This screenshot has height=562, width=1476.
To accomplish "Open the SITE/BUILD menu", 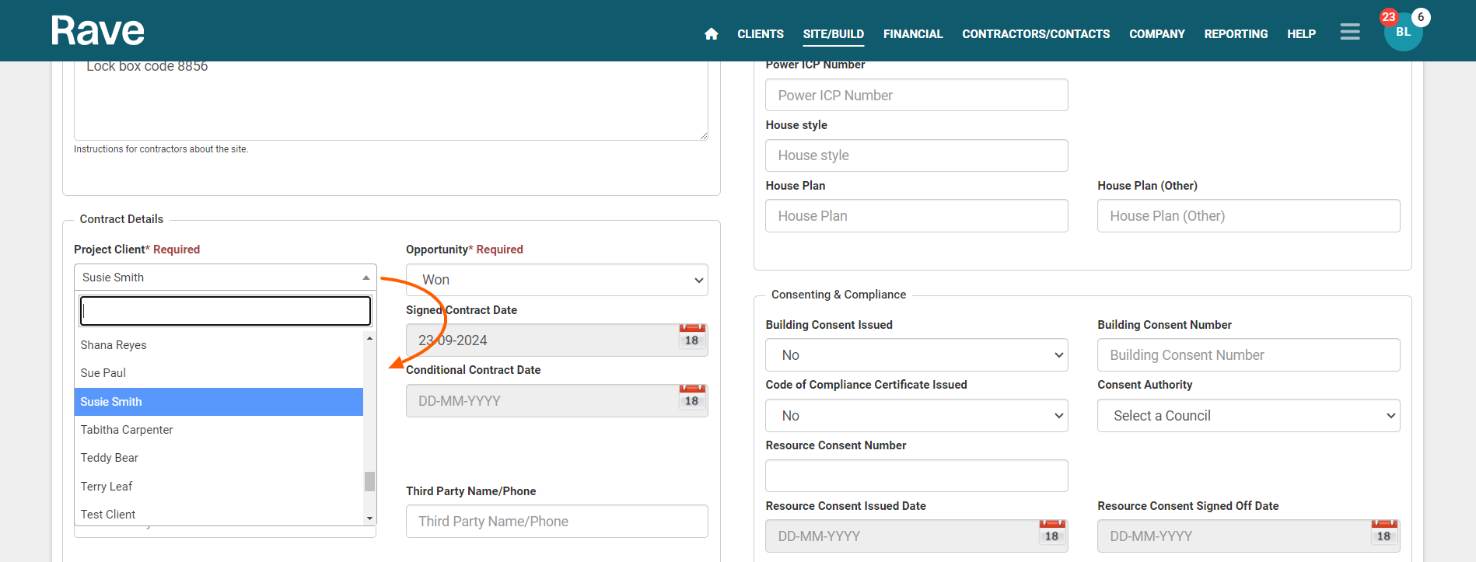I will coord(834,34).
